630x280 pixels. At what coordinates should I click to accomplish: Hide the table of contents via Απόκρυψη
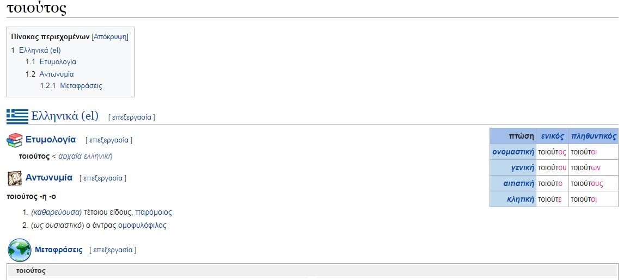click(x=110, y=37)
